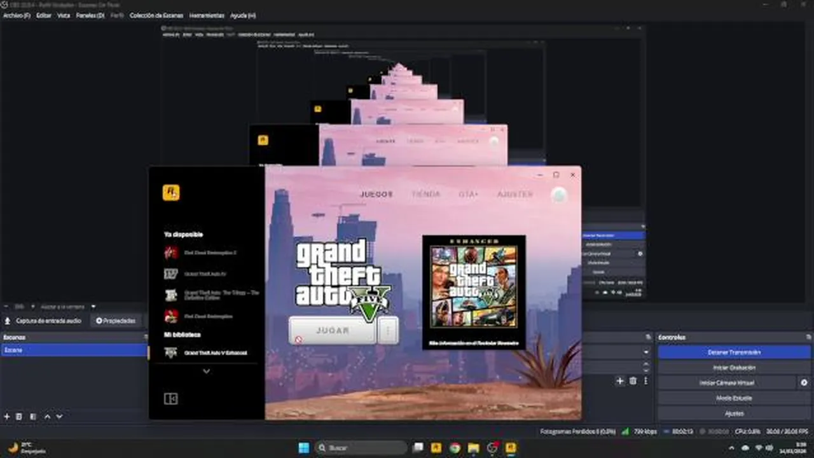Screen dimensions: 814x458
Task: Open the launcher profile avatar
Action: (559, 195)
